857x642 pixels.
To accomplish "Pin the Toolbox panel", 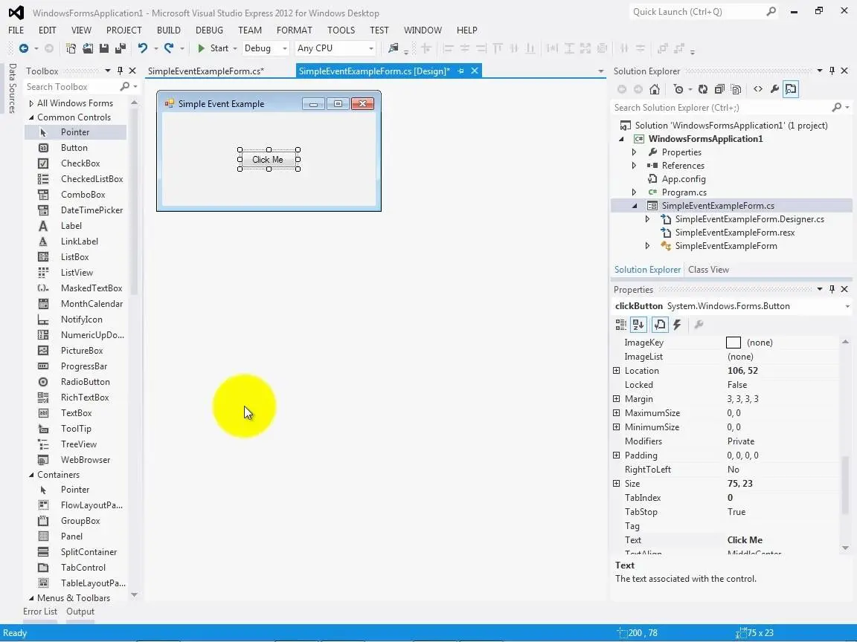I will [x=121, y=71].
